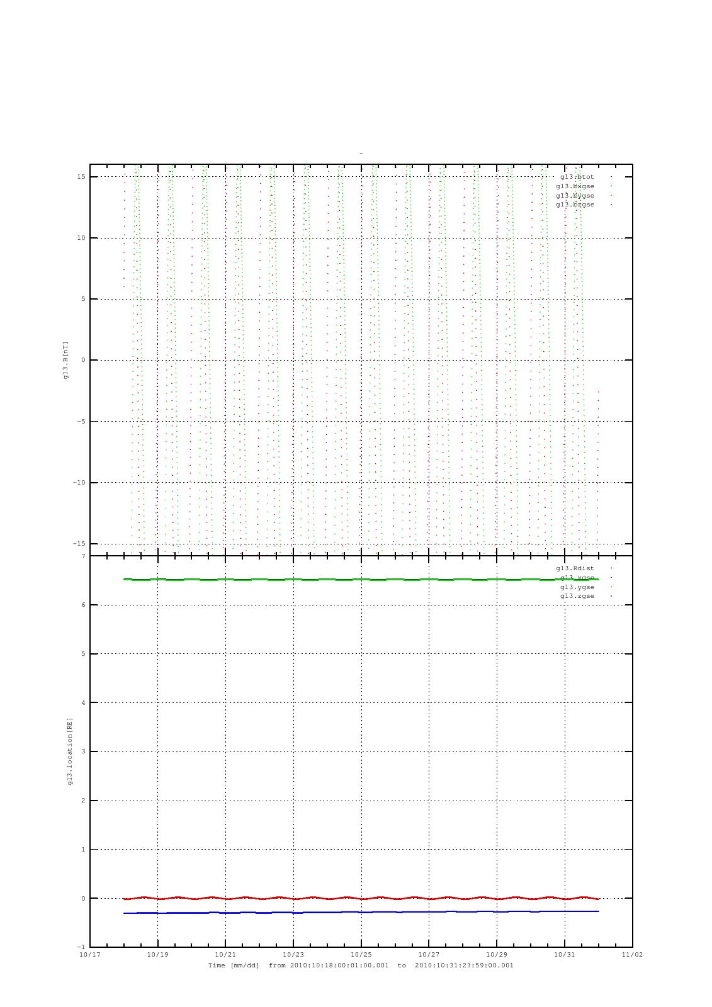Select the 10/23 date tick label

[293, 955]
